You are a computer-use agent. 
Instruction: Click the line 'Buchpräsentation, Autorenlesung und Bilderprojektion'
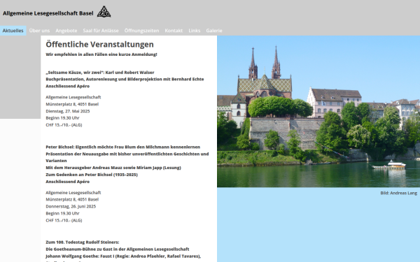(x=125, y=79)
